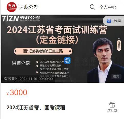Viewport: 124px width, 119px height.
Task: Click the ¥3000 price
Action: coord(17,92)
